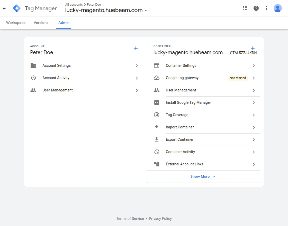The width and height of the screenshot is (288, 226).
Task: Click the back arrow icon
Action: [4, 8]
